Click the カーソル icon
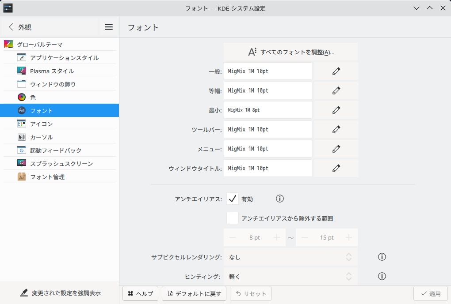Screen dimensions: 451x304 22,137
